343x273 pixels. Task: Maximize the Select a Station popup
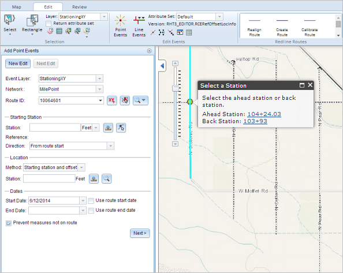pos(302,85)
